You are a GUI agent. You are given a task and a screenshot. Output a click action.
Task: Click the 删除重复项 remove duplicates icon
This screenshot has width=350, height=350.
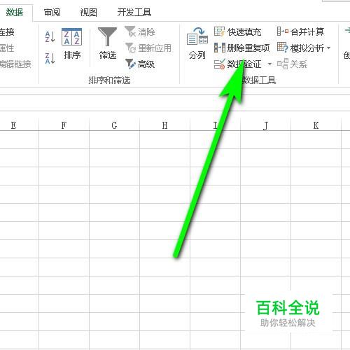click(x=220, y=48)
